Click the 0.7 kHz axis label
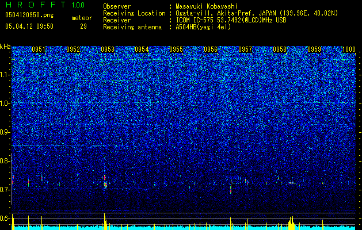This screenshot has width=362, height=230. 5,190
